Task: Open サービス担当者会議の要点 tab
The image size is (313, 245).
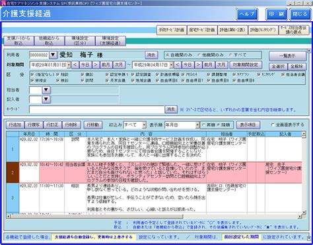Action: (x=294, y=30)
